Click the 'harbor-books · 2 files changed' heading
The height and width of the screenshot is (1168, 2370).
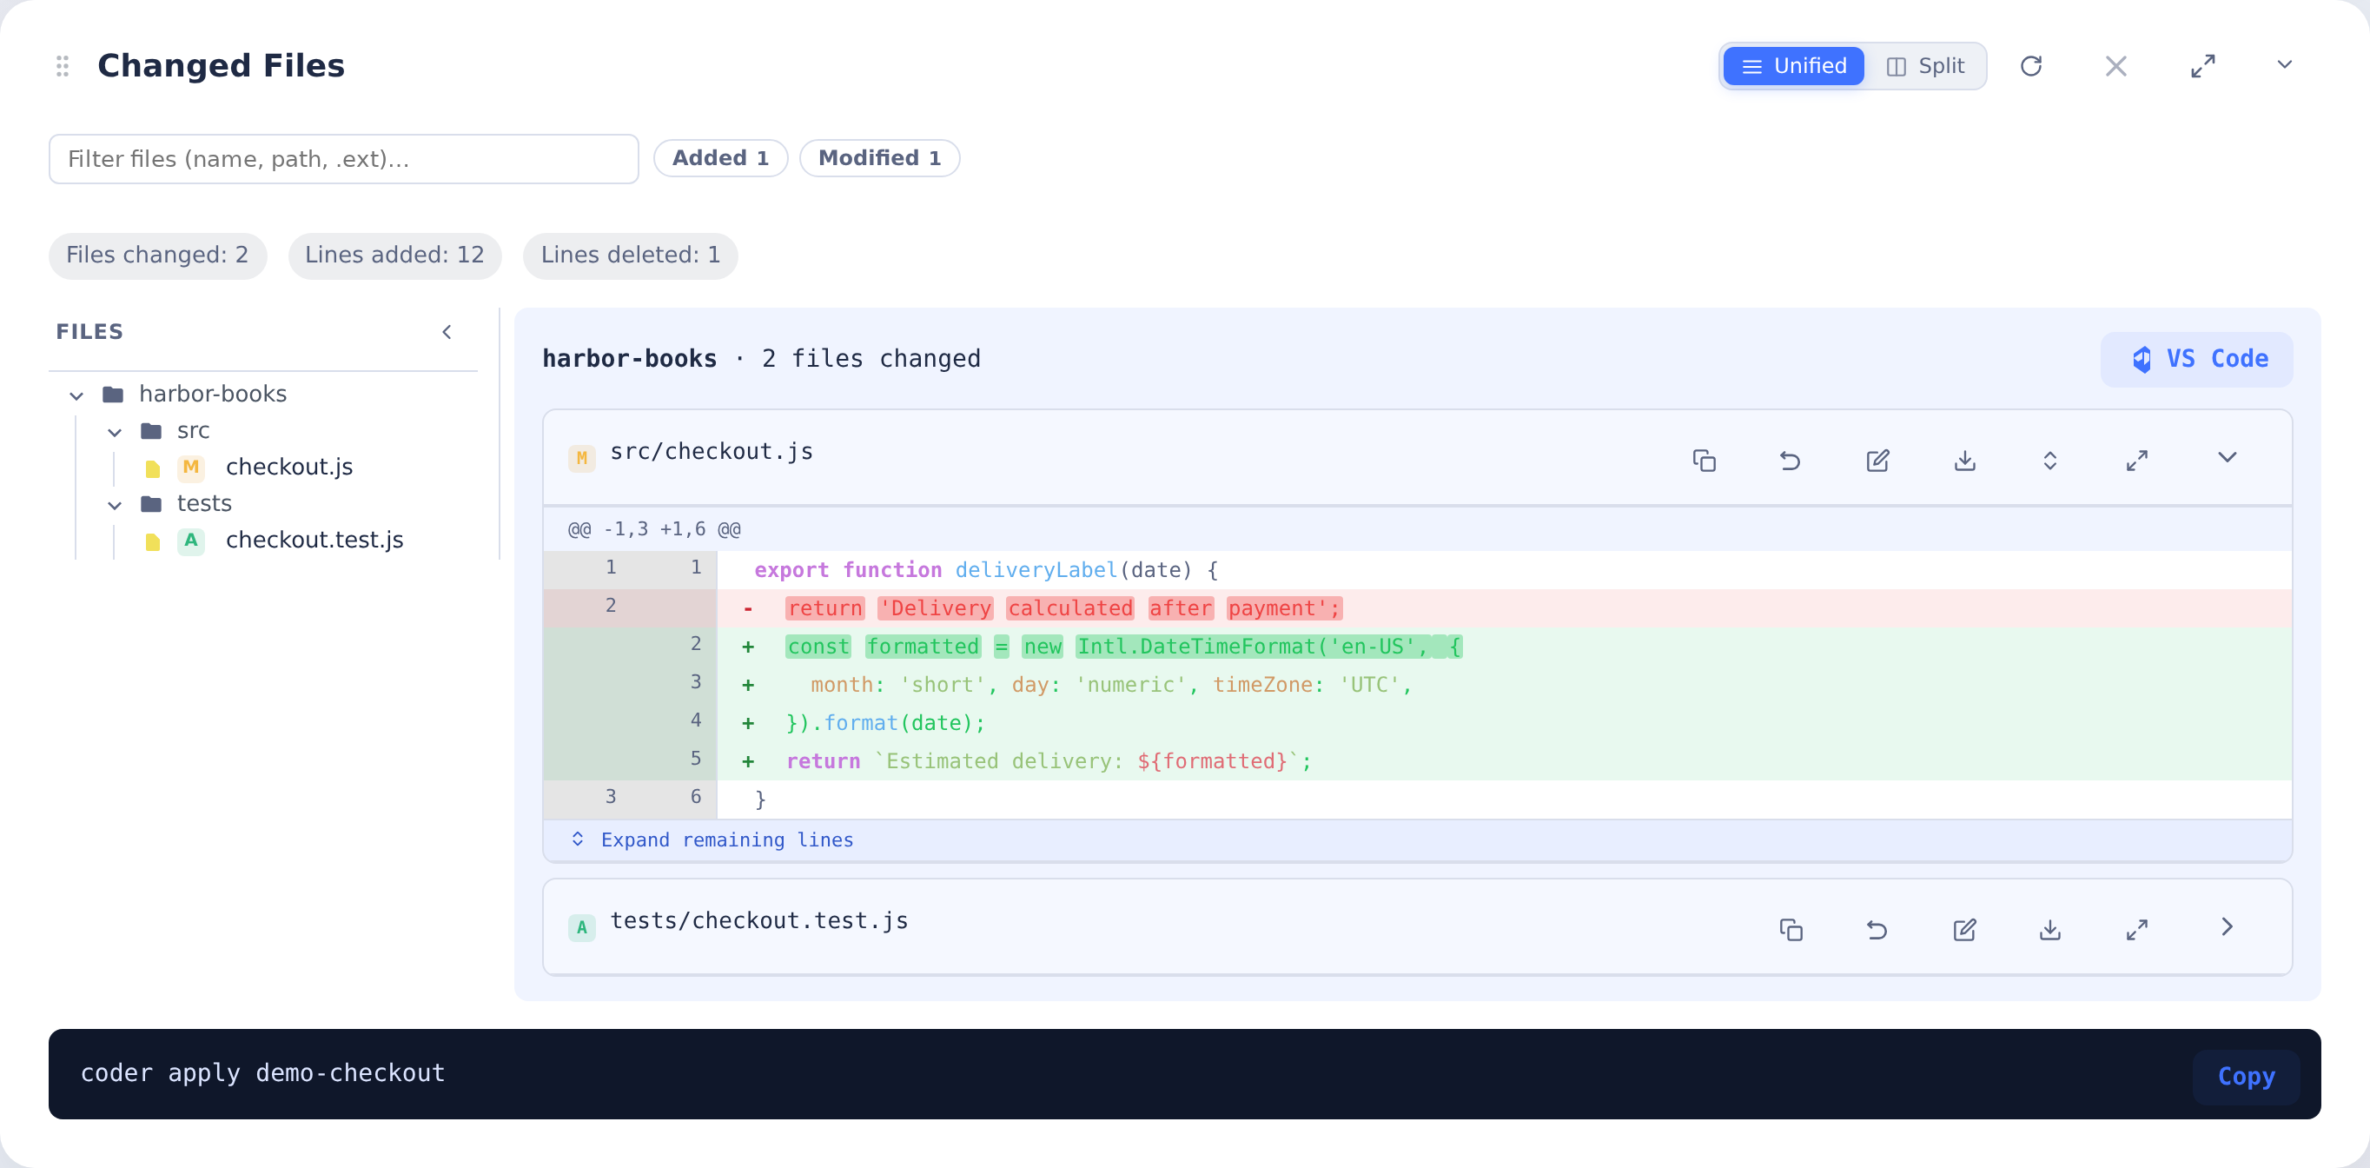click(761, 359)
